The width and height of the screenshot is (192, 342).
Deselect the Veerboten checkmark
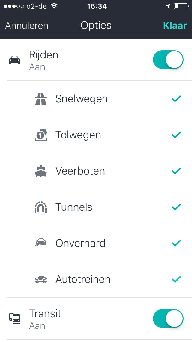(x=176, y=171)
